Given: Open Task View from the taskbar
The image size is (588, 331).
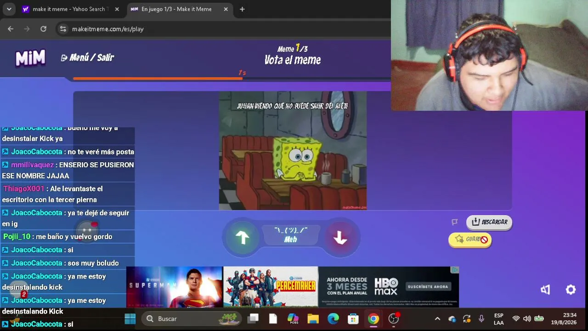Looking at the screenshot, I should pos(253,319).
